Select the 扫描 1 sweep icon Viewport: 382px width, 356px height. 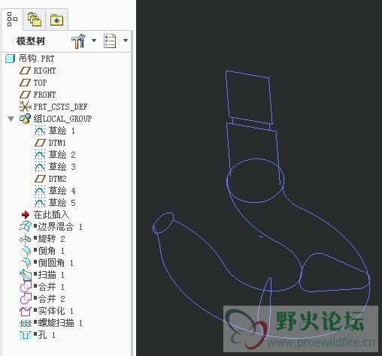(26, 275)
